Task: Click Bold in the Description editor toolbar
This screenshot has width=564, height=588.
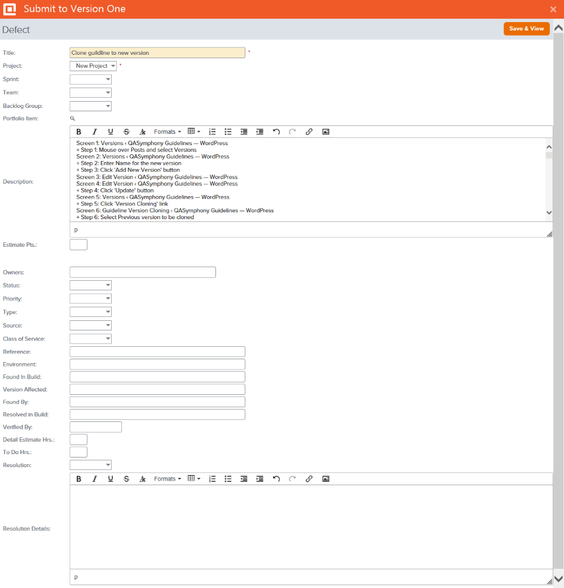Action: (x=78, y=132)
